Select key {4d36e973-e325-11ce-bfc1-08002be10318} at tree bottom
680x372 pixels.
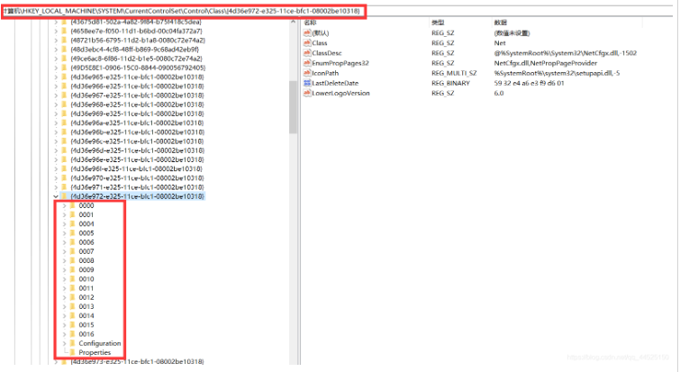click(x=137, y=361)
